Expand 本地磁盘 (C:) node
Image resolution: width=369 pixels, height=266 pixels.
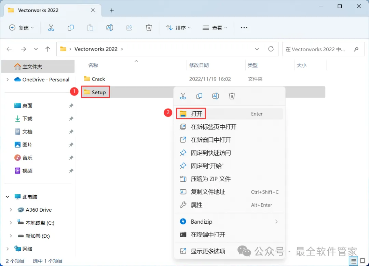11,223
